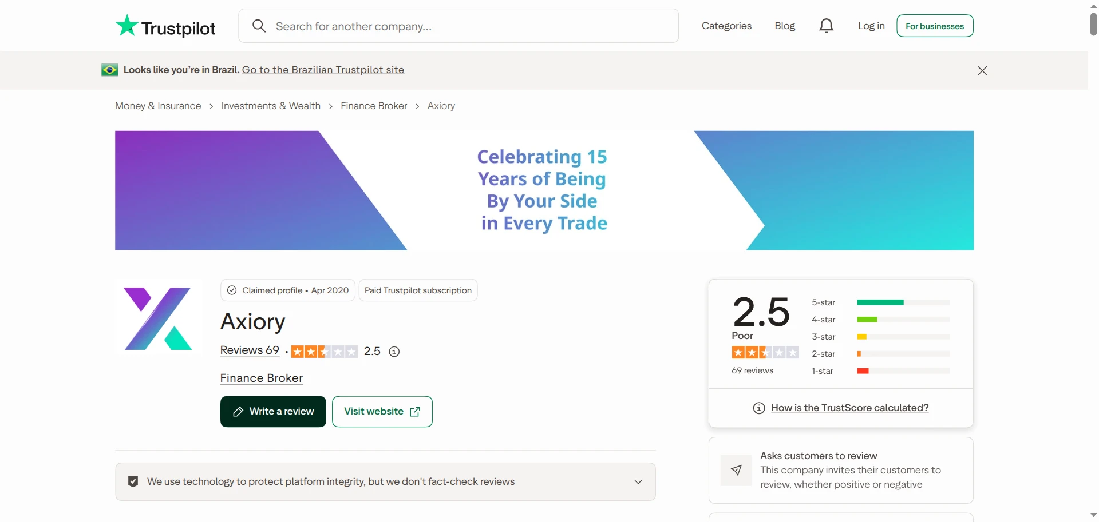
Task: Click the Write a review button
Action: point(273,412)
